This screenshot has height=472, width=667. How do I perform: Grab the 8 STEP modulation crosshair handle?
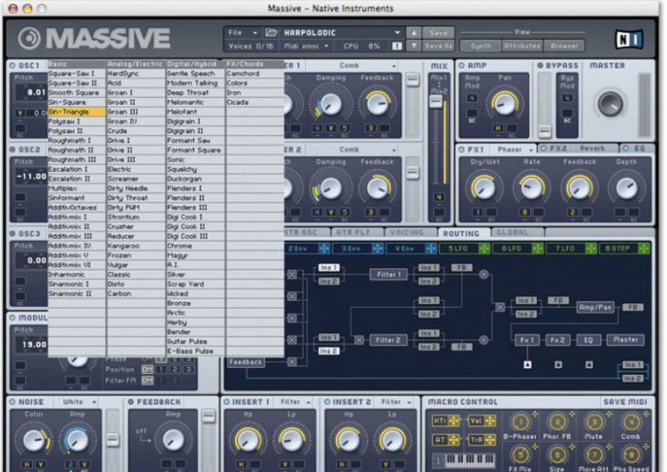tap(644, 248)
